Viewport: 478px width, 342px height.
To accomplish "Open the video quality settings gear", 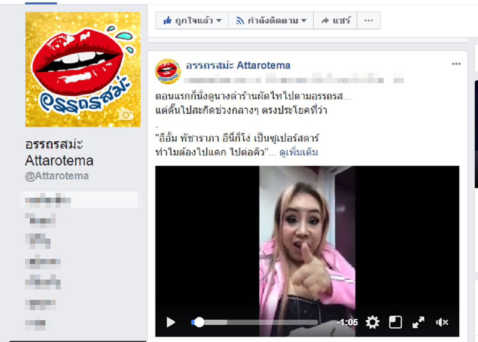I will point(372,323).
